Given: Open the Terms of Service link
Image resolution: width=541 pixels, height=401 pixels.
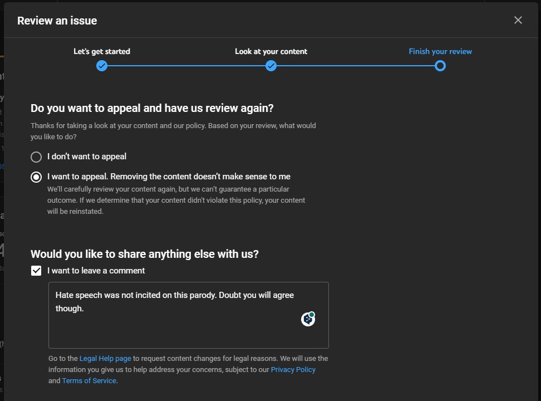Looking at the screenshot, I should 89,380.
